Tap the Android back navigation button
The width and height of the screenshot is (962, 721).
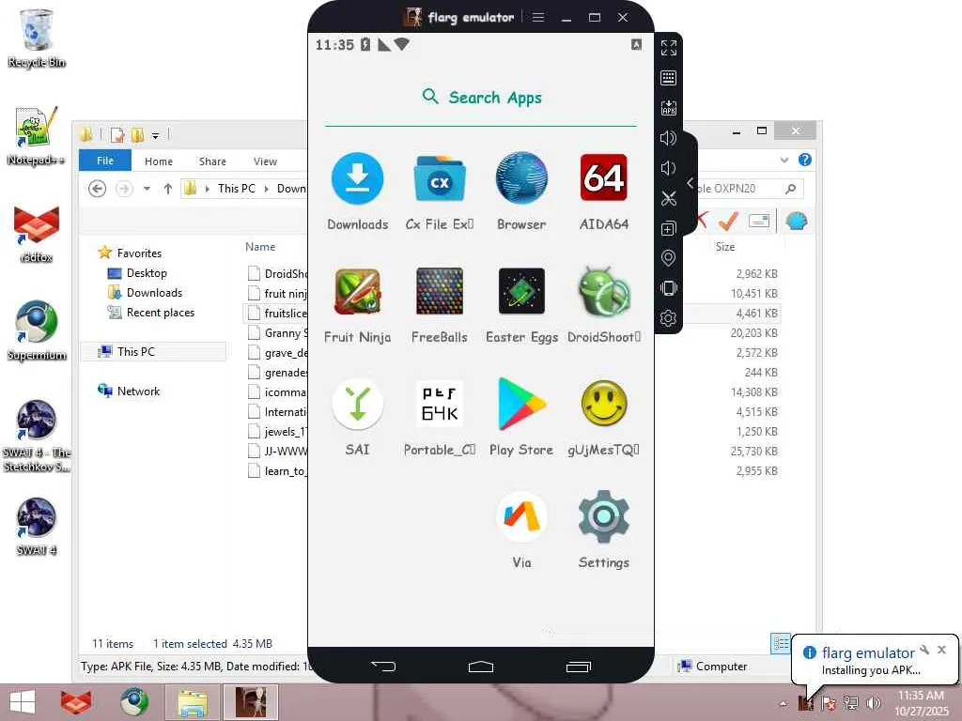[x=383, y=667]
